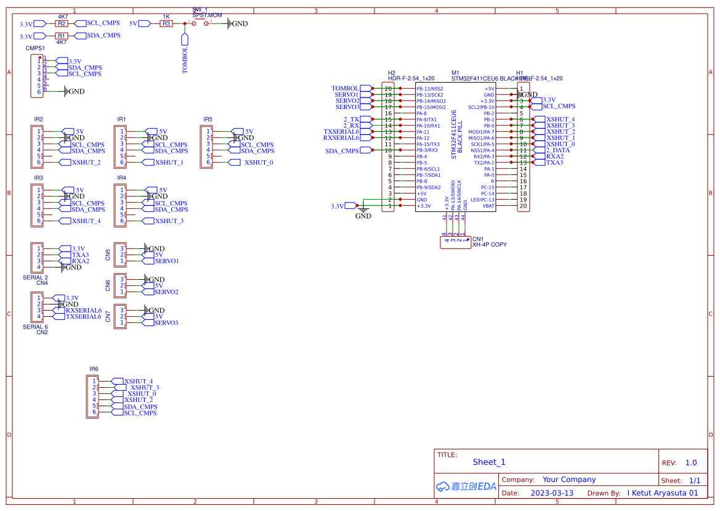This screenshot has height=511, width=720.
Task: Select the date 2023-03-13 field
Action: [x=552, y=493]
